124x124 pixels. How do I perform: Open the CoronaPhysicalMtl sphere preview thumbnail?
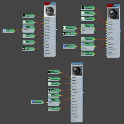tap(77, 71)
